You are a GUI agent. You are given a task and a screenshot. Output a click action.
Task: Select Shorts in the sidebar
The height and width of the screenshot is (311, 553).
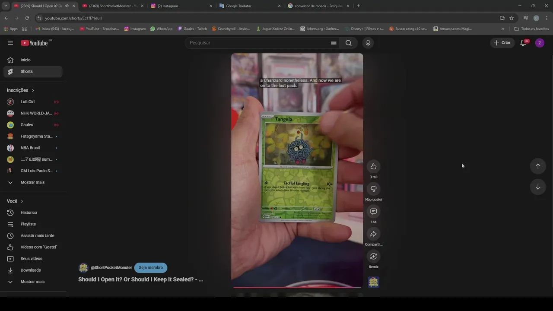click(33, 71)
